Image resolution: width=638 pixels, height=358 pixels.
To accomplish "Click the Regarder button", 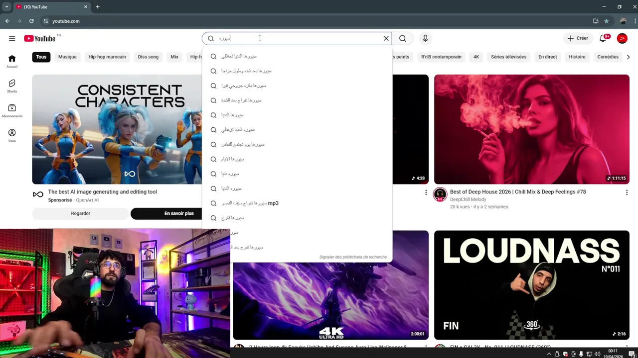I will [x=81, y=213].
